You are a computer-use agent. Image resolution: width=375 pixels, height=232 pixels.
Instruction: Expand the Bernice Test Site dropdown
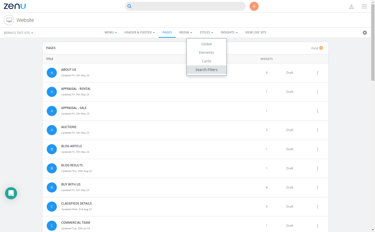tap(18, 33)
